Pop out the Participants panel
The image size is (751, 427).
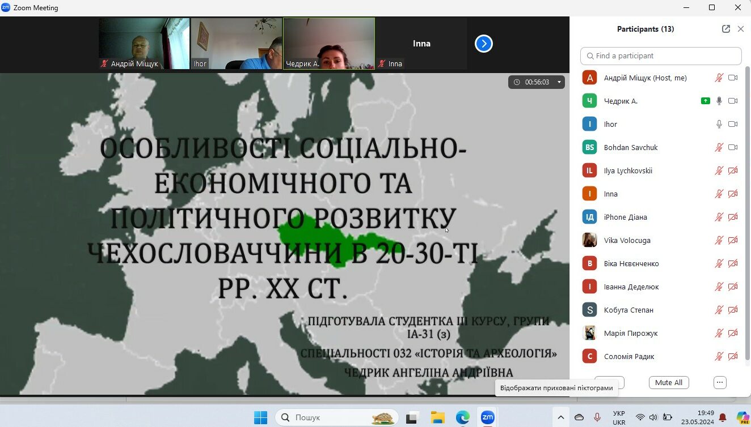click(725, 29)
